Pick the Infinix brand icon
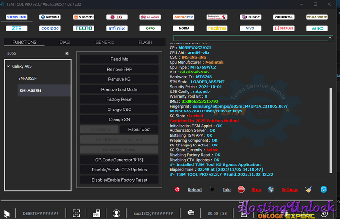Viewport: 340px width, 219px height. (x=116, y=28)
